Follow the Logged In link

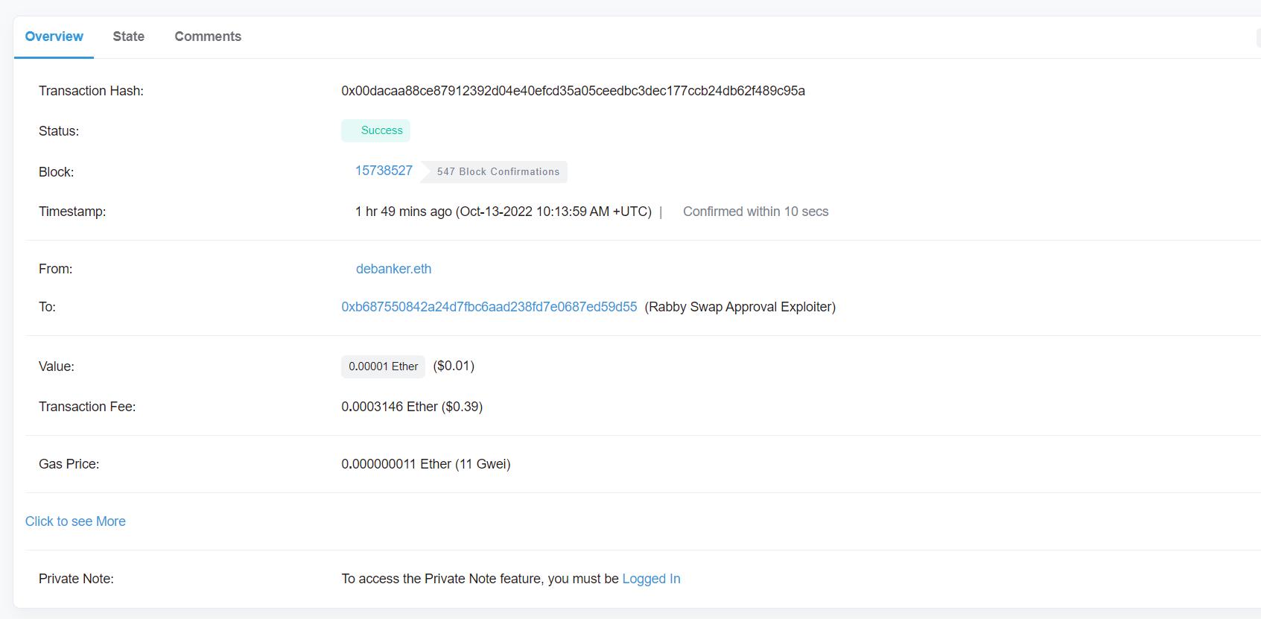pos(651,579)
